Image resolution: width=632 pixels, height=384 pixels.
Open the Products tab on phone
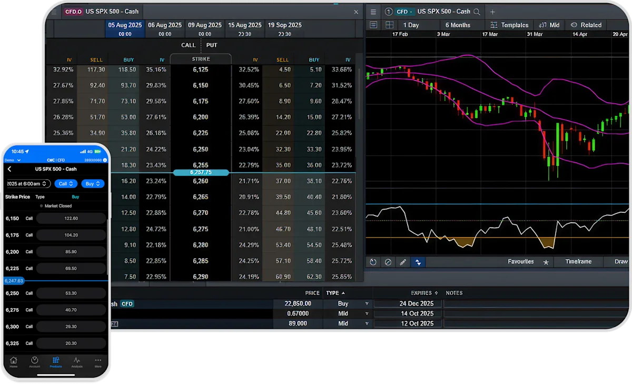click(x=56, y=362)
